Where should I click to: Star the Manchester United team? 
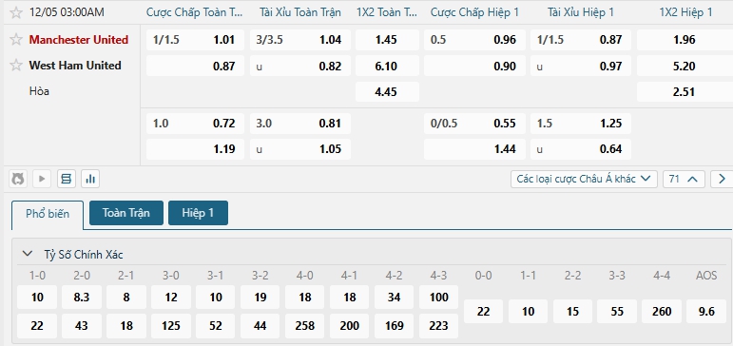[x=16, y=40]
